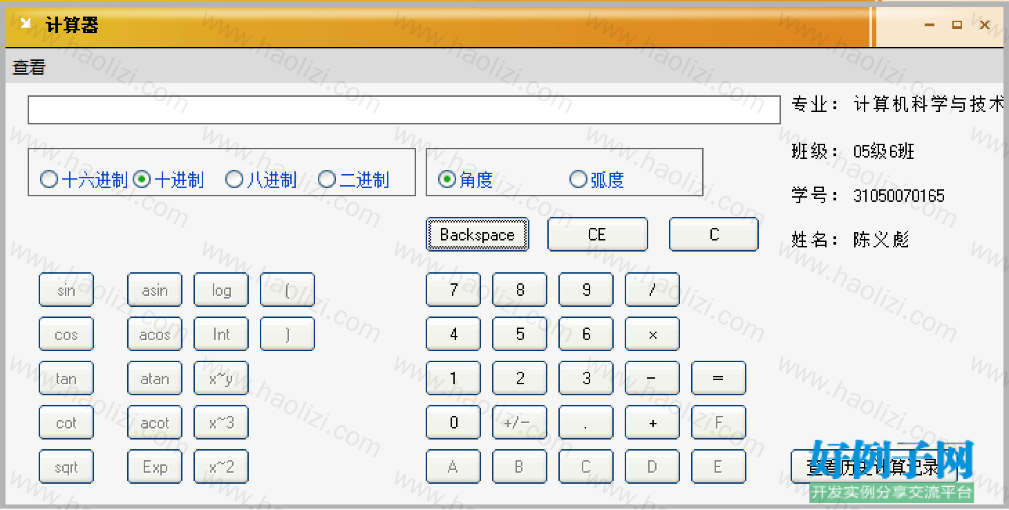Click the hex C button in bottom row
1009x510 pixels.
(586, 466)
